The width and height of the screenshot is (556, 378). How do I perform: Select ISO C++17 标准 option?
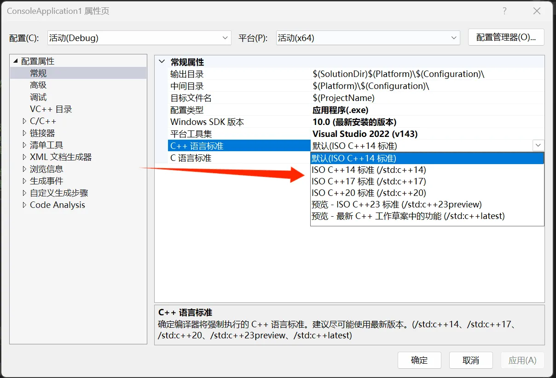pos(369,181)
